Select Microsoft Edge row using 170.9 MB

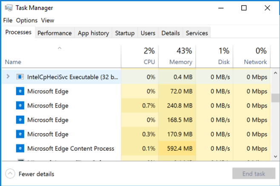136,134
